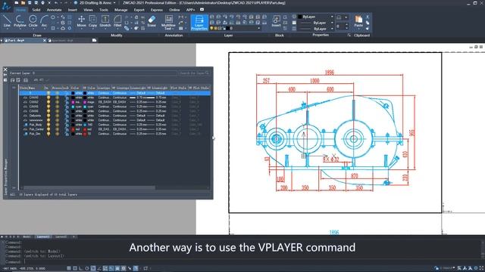
Task: Activate the Copy tool
Action: (x=92, y=22)
